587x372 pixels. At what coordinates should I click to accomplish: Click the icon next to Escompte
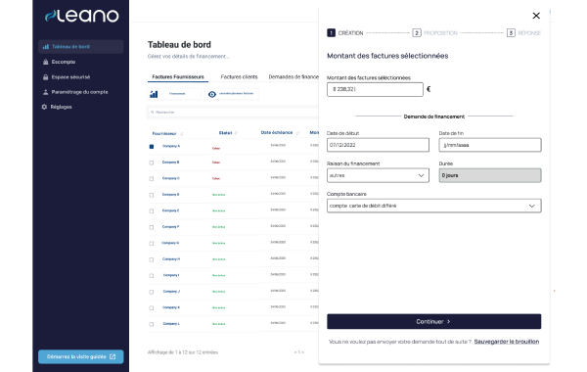(x=46, y=62)
